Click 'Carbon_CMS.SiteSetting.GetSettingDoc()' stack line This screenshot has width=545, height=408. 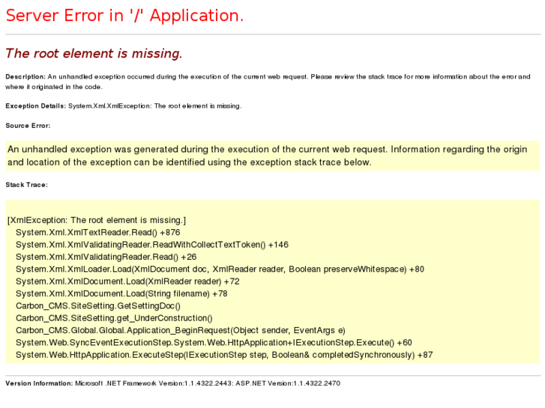(98, 306)
